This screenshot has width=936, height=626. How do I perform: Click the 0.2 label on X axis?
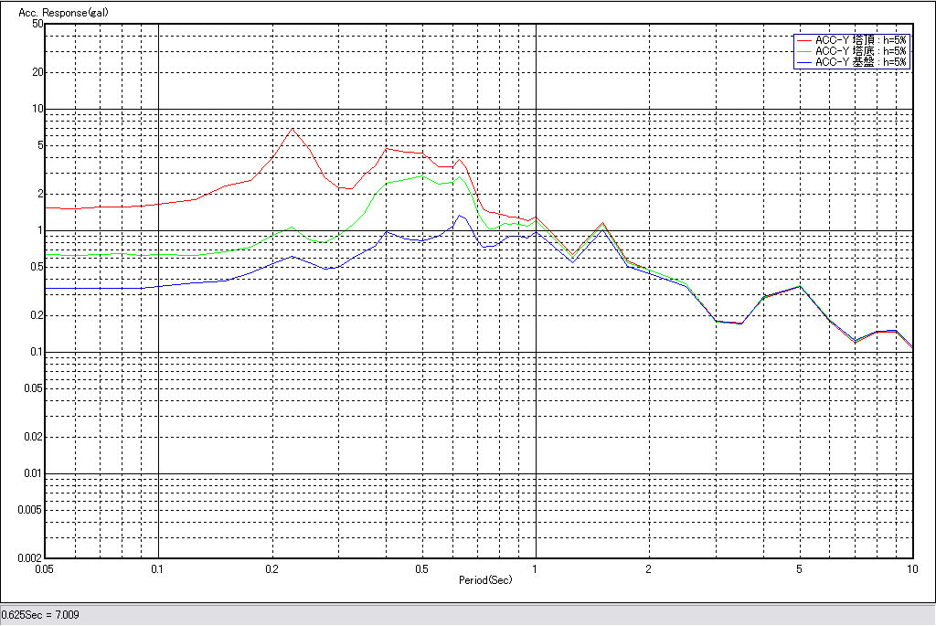pyautogui.click(x=271, y=568)
